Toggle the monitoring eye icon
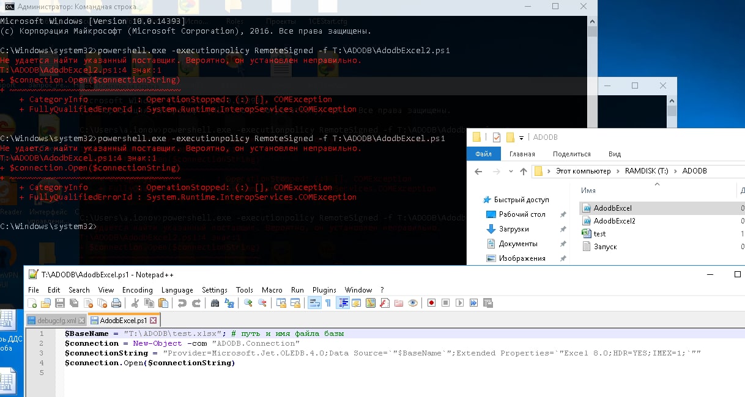The height and width of the screenshot is (397, 745). point(413,303)
